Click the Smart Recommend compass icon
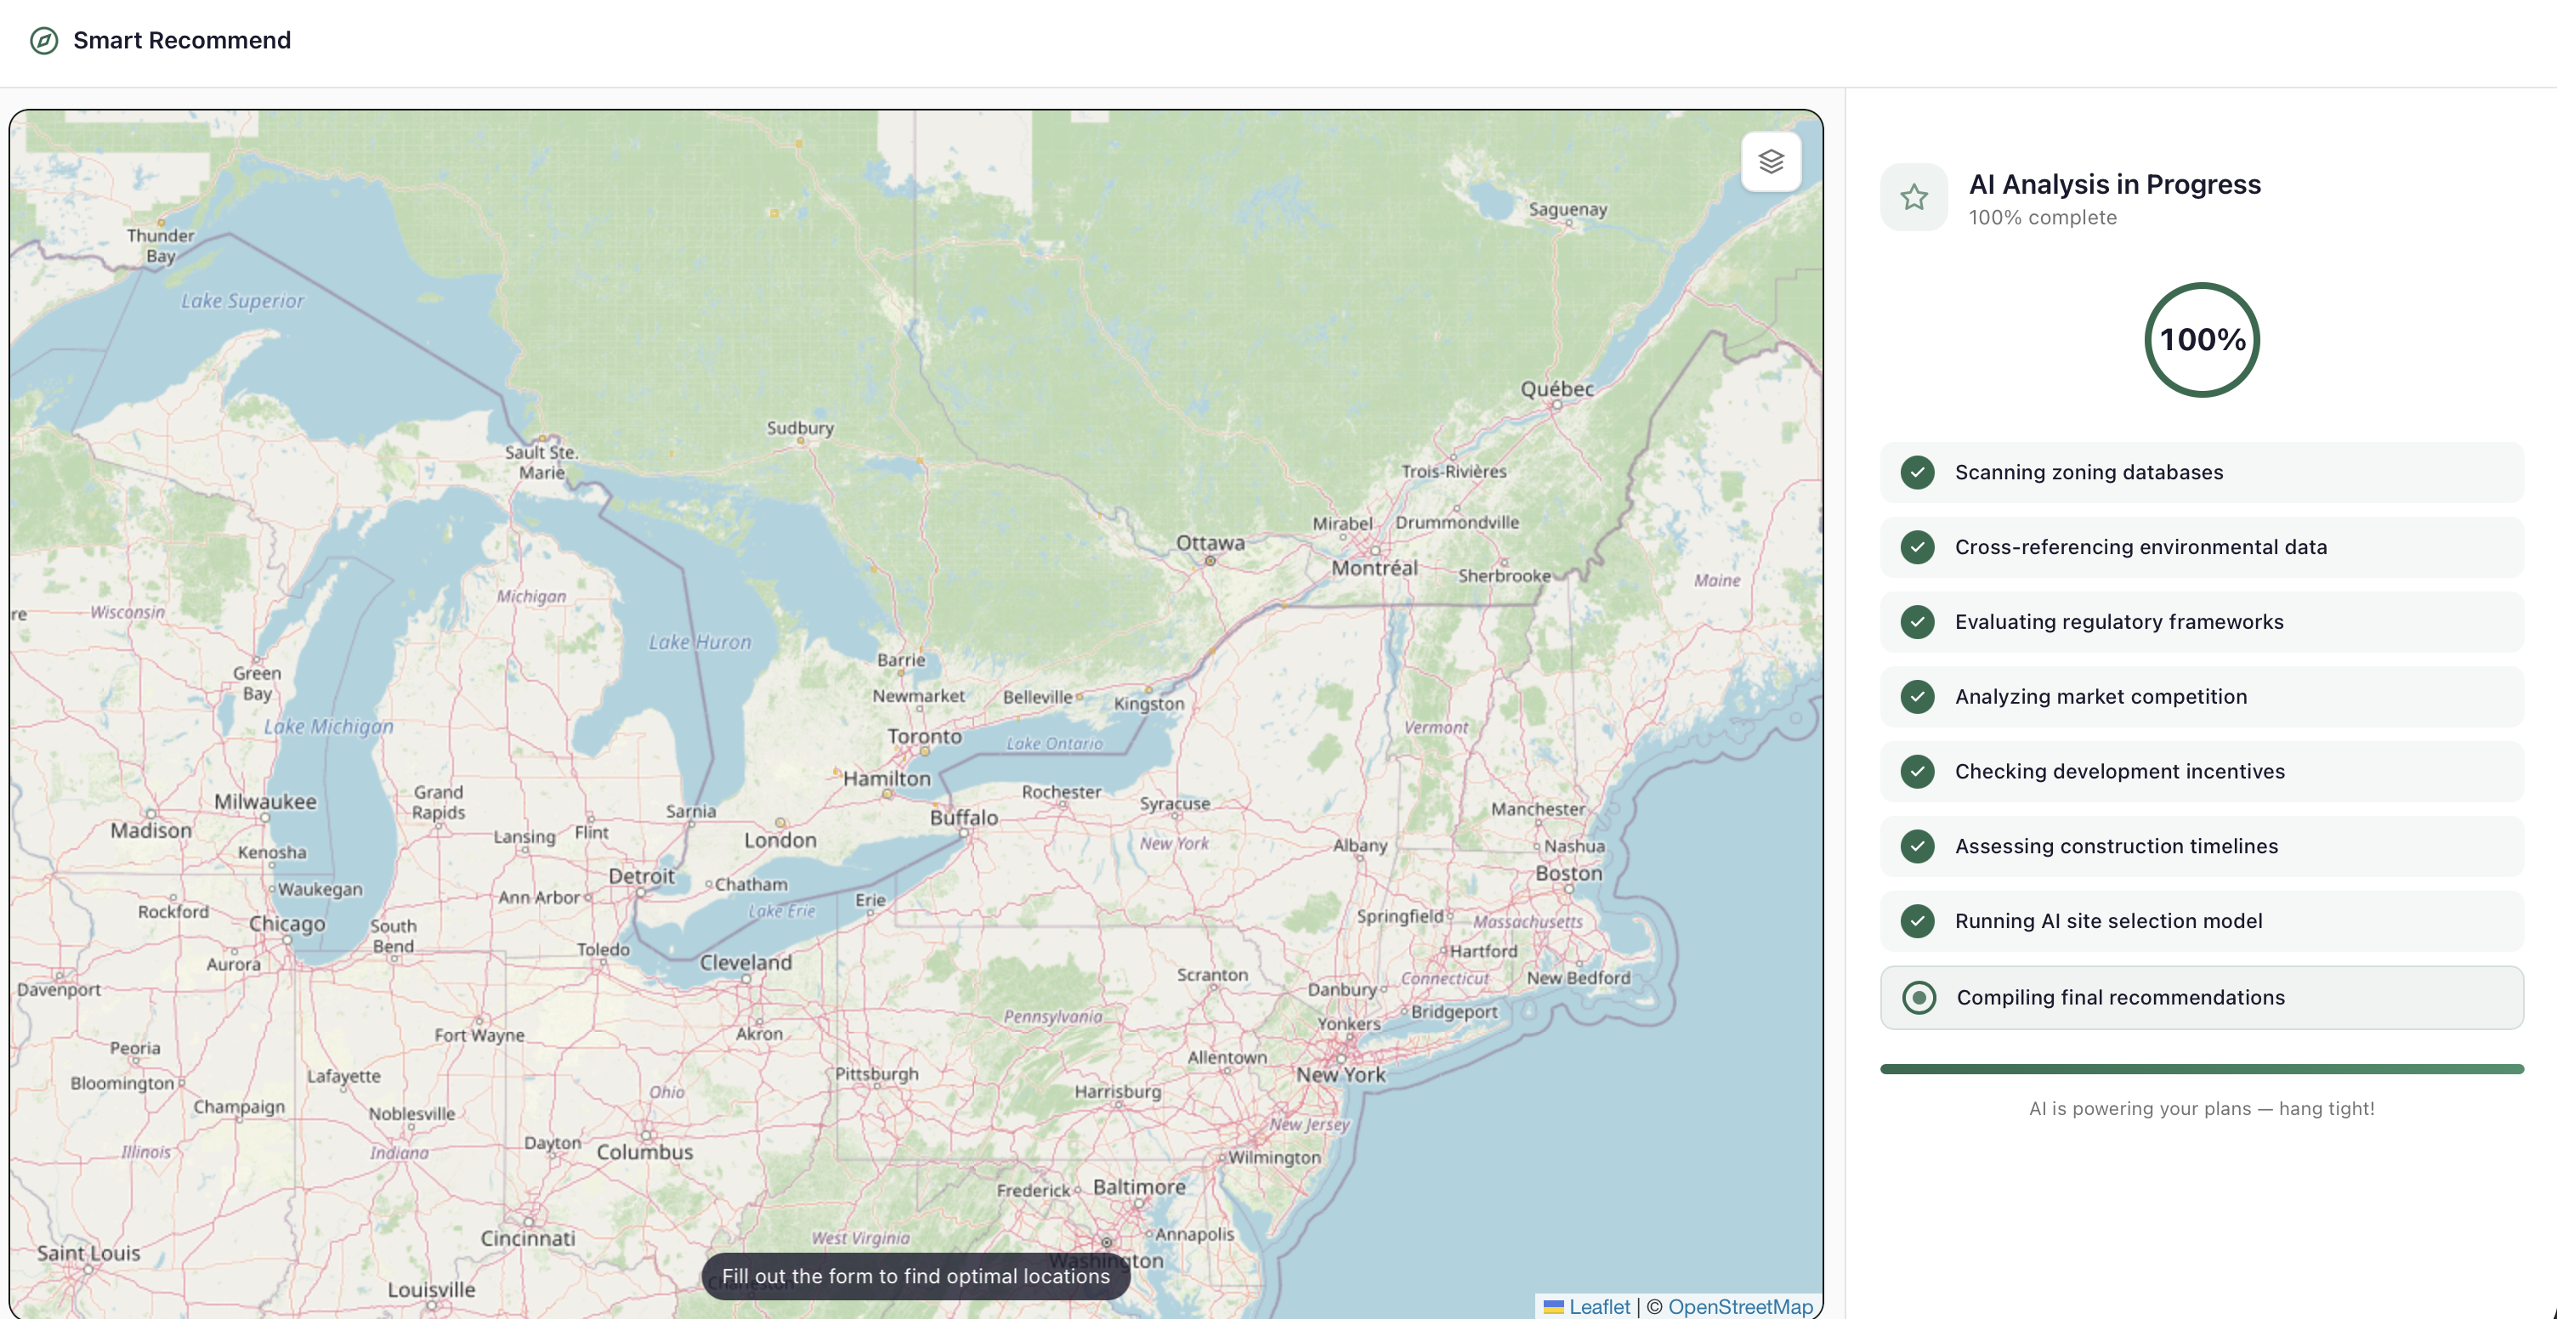The height and width of the screenshot is (1319, 2557). (x=43, y=41)
